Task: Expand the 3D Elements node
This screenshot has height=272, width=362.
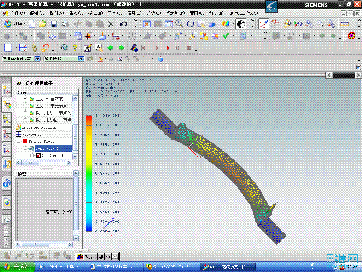Action: point(32,155)
